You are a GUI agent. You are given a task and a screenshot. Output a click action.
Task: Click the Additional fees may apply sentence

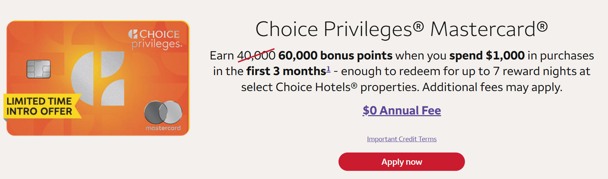coord(492,87)
